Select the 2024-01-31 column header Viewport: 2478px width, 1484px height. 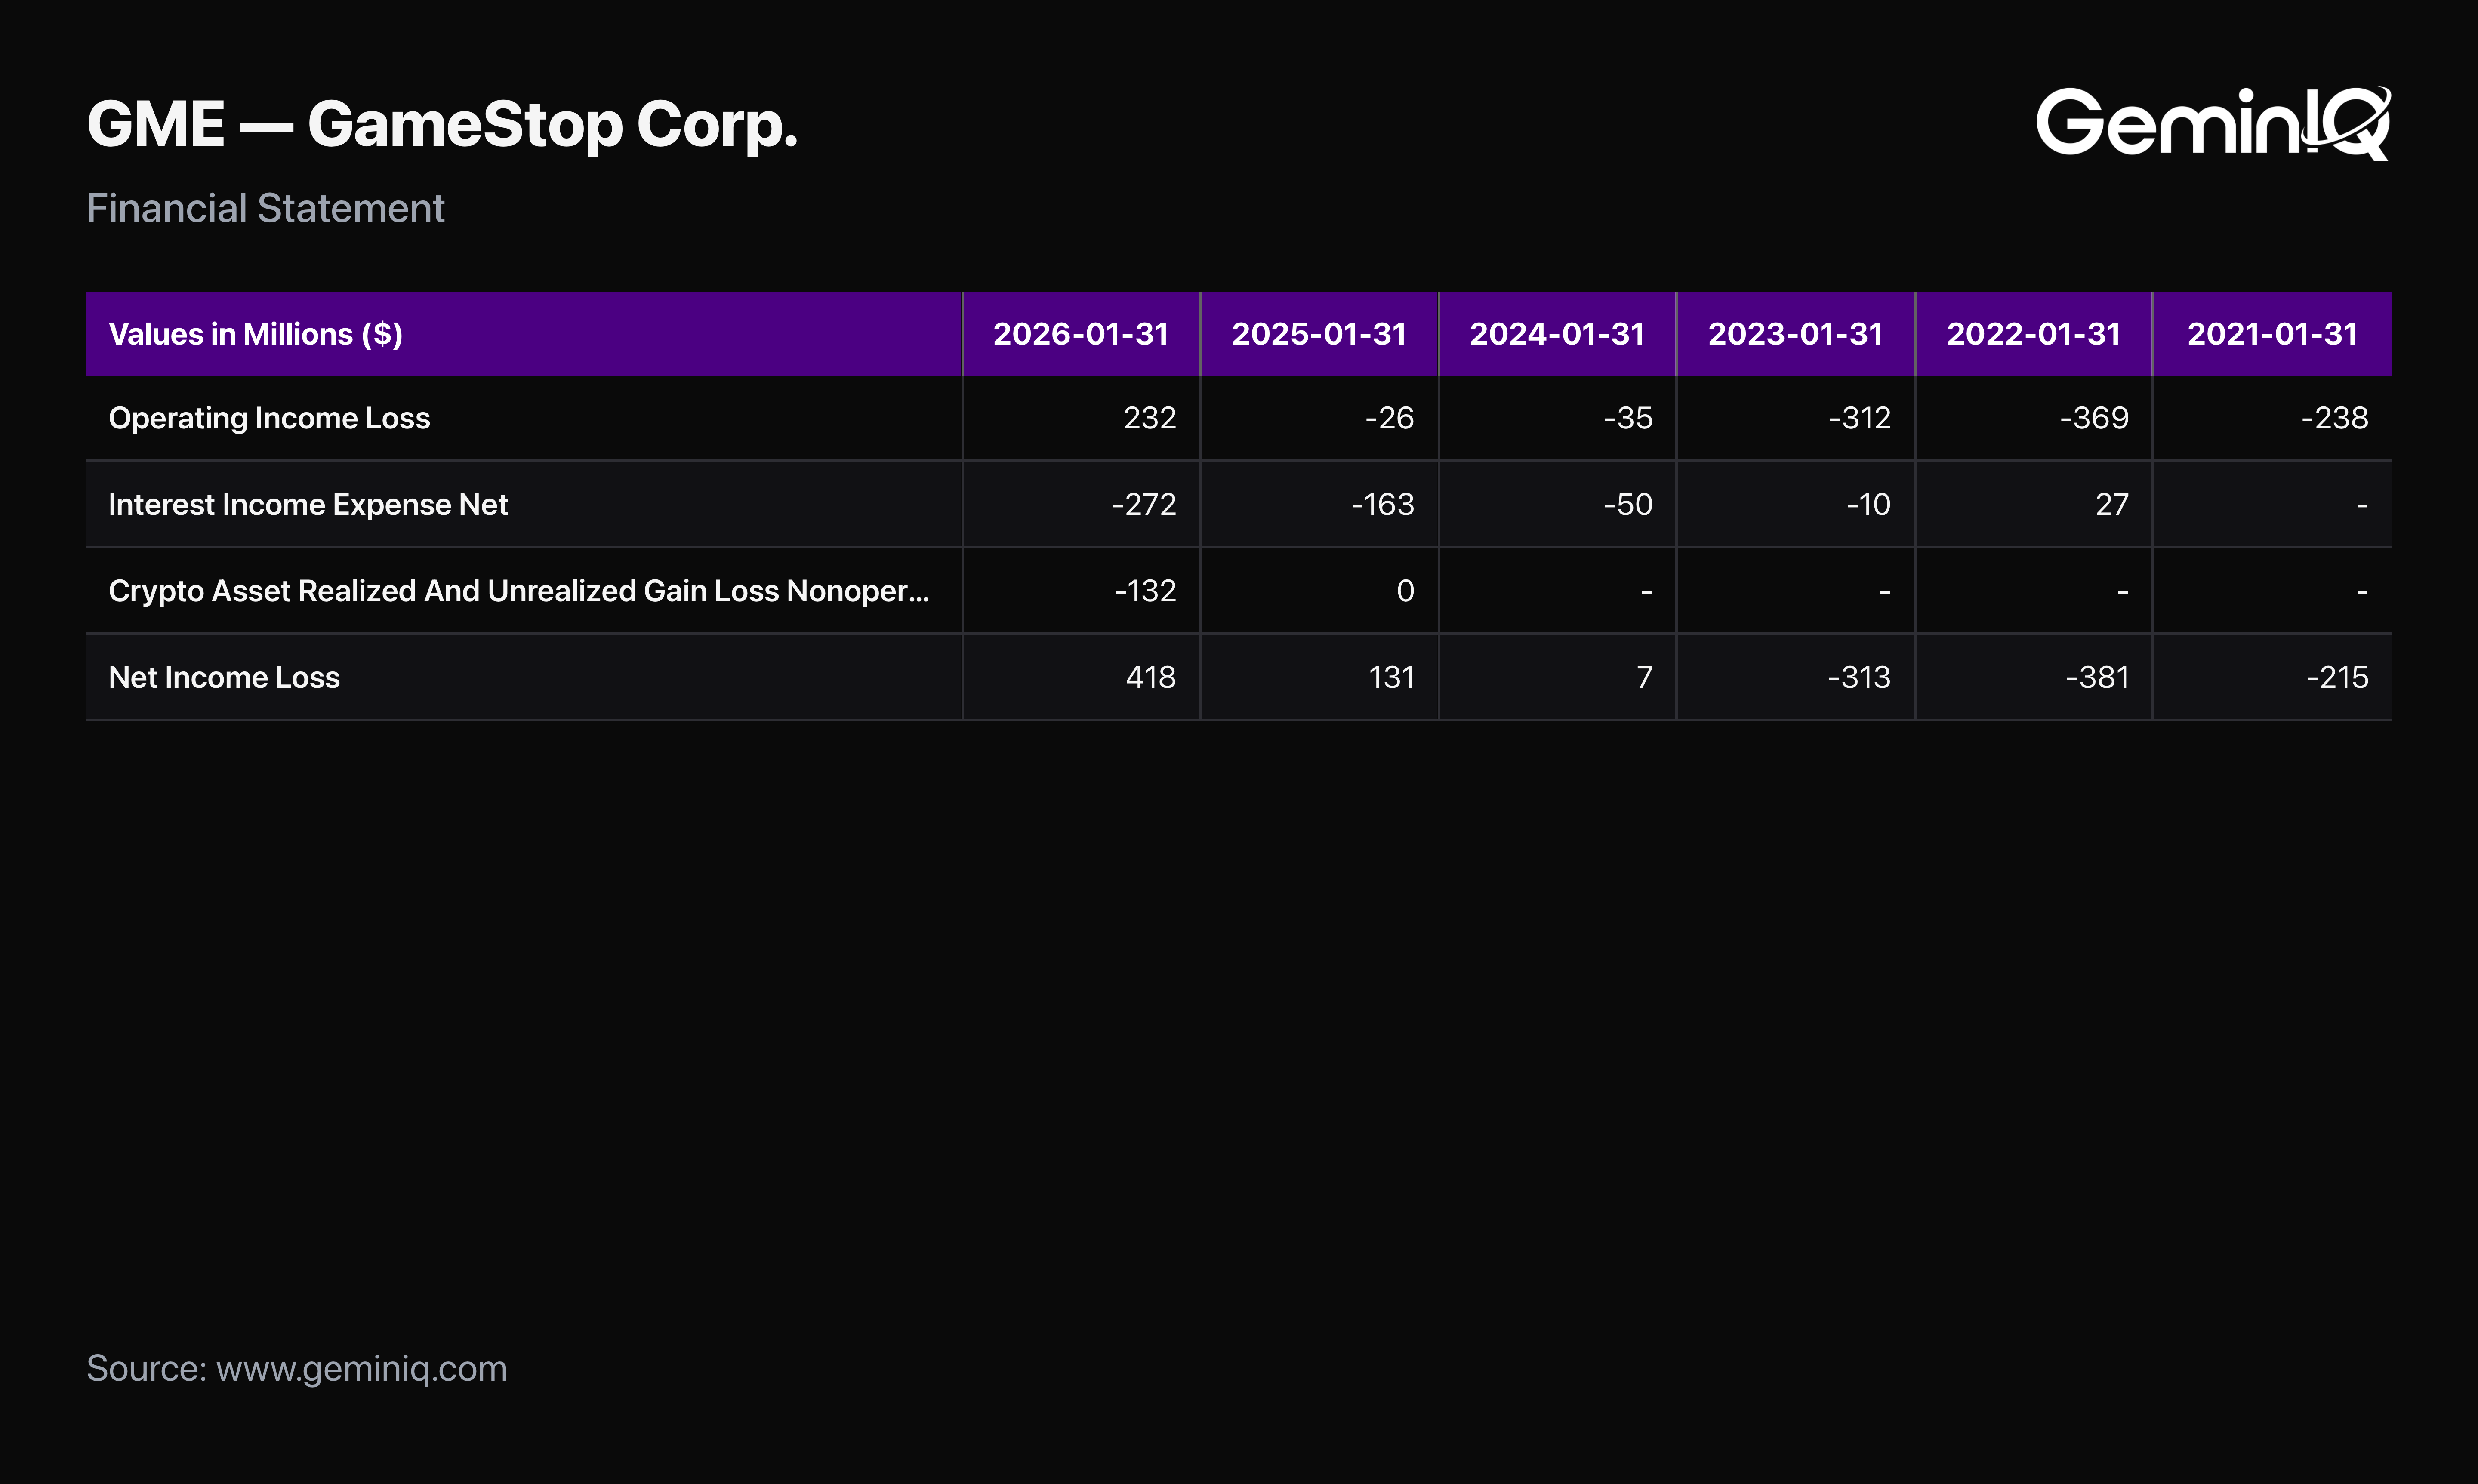[x=1557, y=334]
